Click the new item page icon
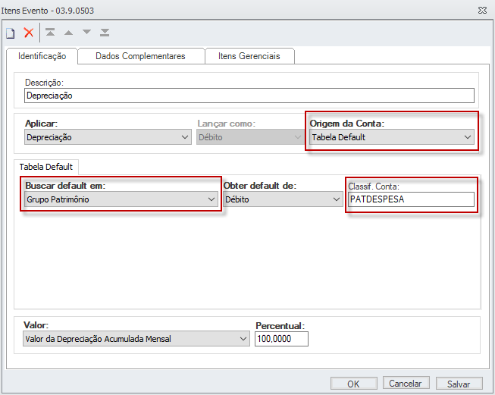 click(x=11, y=33)
